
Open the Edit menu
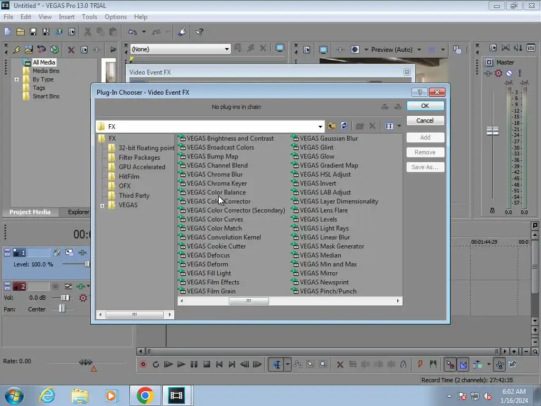point(26,16)
